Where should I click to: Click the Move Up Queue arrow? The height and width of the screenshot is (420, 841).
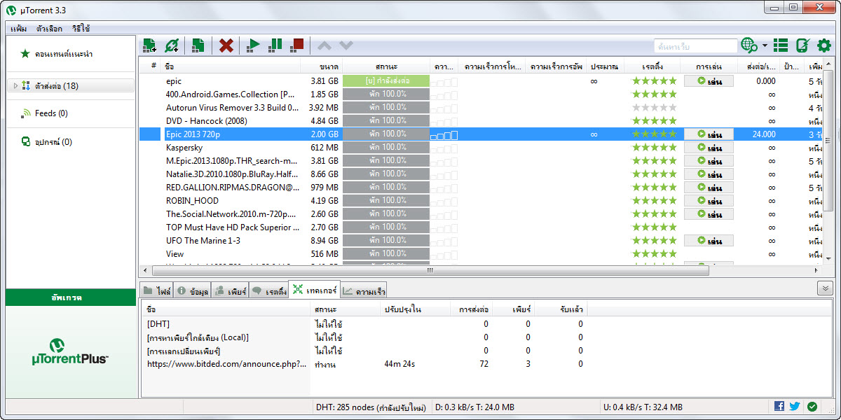click(x=324, y=45)
